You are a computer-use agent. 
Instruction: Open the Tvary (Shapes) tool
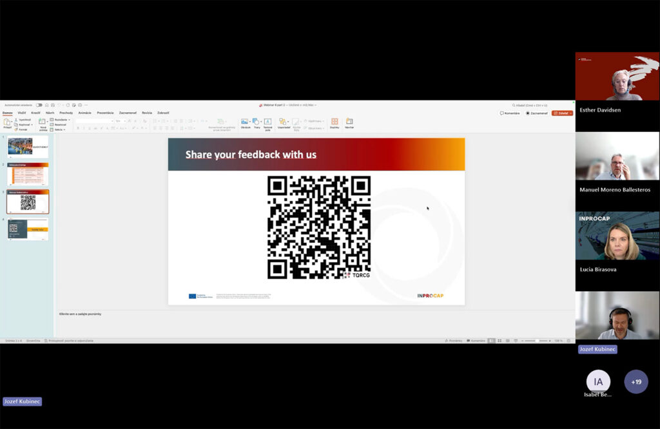pyautogui.click(x=257, y=121)
